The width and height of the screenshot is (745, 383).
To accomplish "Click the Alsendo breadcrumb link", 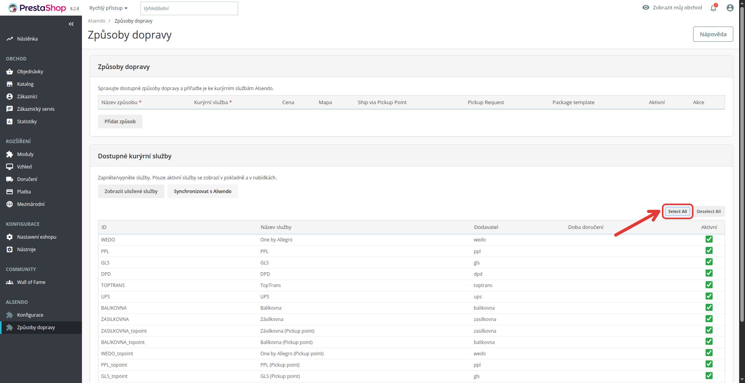I will pos(96,21).
